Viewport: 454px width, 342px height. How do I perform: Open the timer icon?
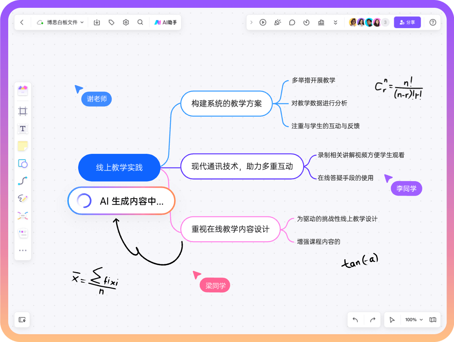306,22
